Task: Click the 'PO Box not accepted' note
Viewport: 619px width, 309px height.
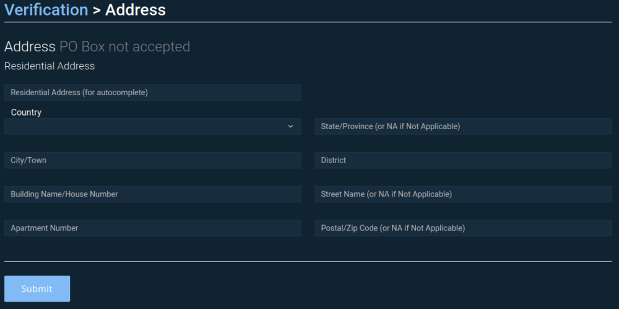Action: pyautogui.click(x=124, y=47)
